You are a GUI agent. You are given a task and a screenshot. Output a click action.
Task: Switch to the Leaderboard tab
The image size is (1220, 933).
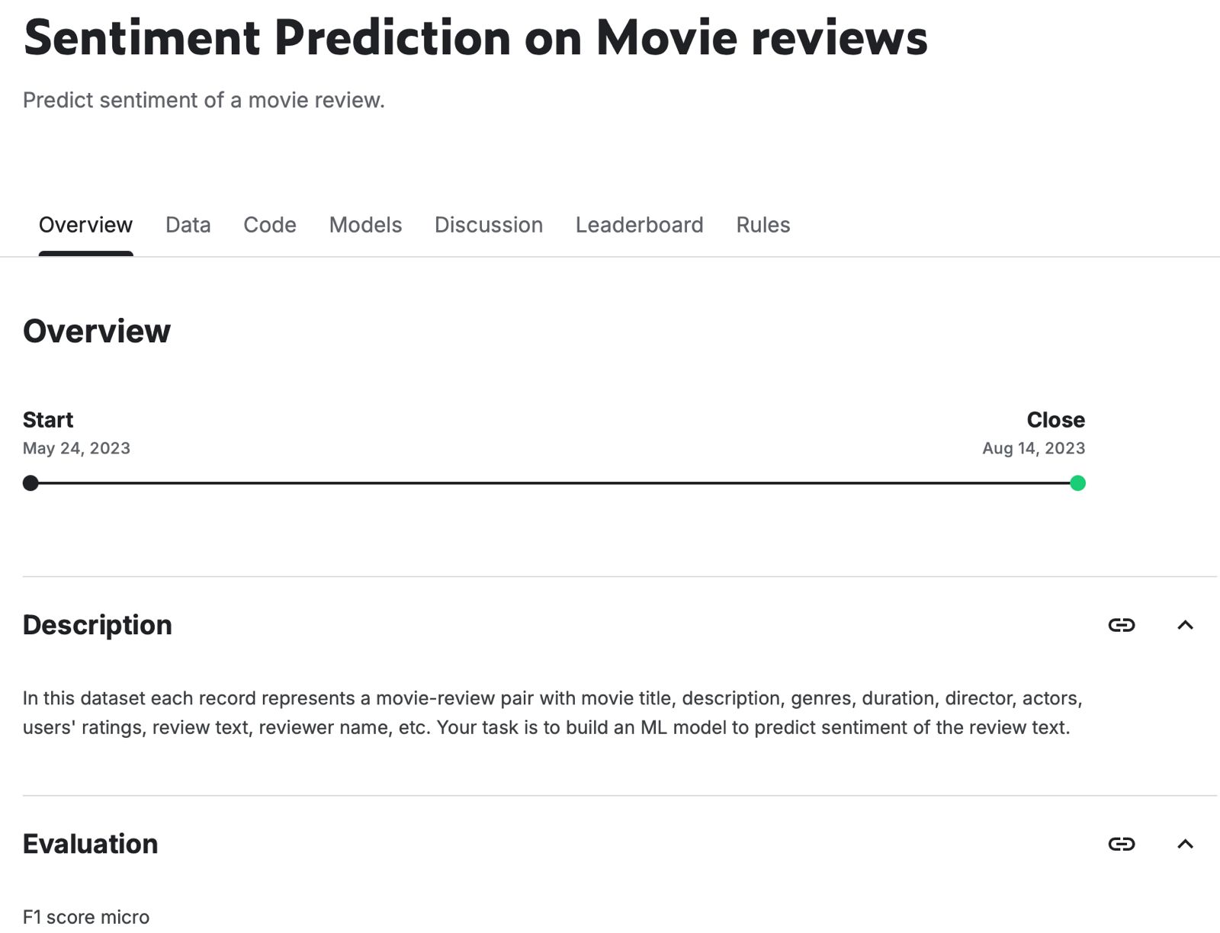(640, 225)
